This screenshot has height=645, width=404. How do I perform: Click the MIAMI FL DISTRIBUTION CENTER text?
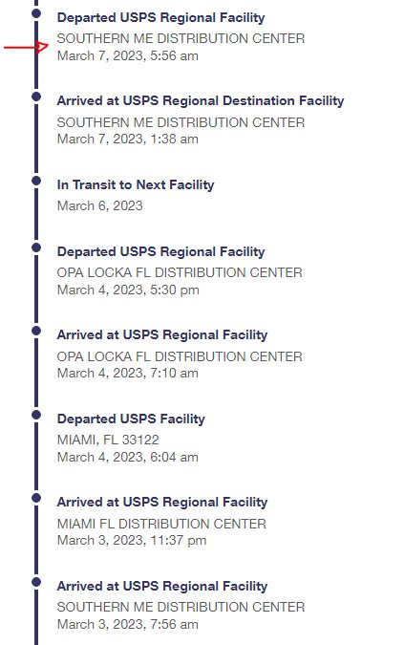[161, 524]
